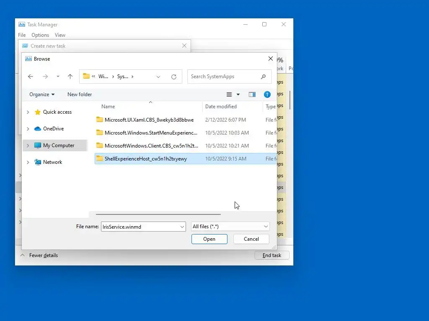Expand the address bar history dropdown

[158, 77]
